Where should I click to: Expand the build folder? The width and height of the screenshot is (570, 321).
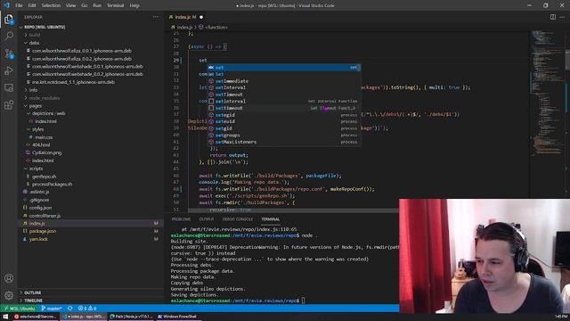[x=35, y=35]
